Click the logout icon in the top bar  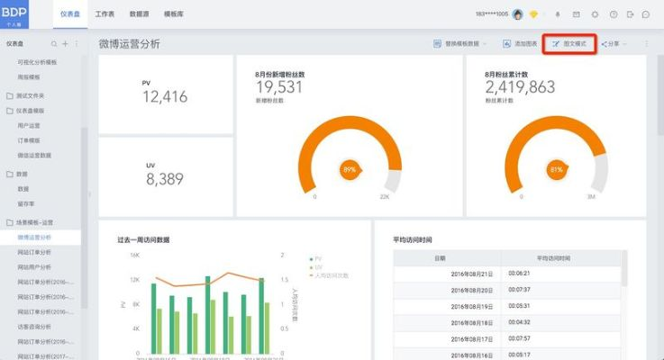[x=629, y=14]
